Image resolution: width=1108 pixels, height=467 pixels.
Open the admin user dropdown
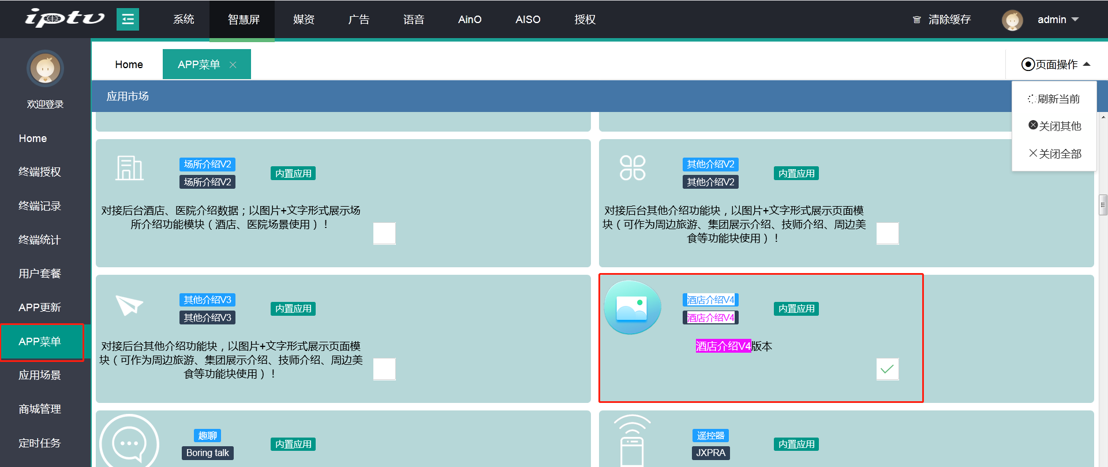click(x=1057, y=20)
